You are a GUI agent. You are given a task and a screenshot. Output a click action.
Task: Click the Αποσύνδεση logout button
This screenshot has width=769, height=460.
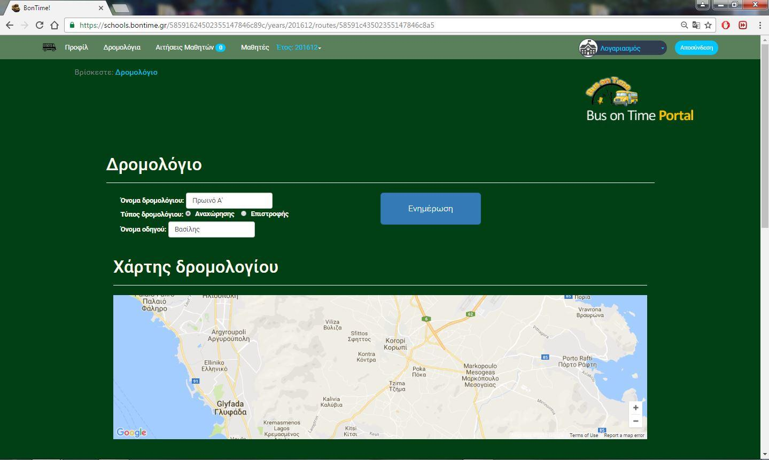coord(696,47)
